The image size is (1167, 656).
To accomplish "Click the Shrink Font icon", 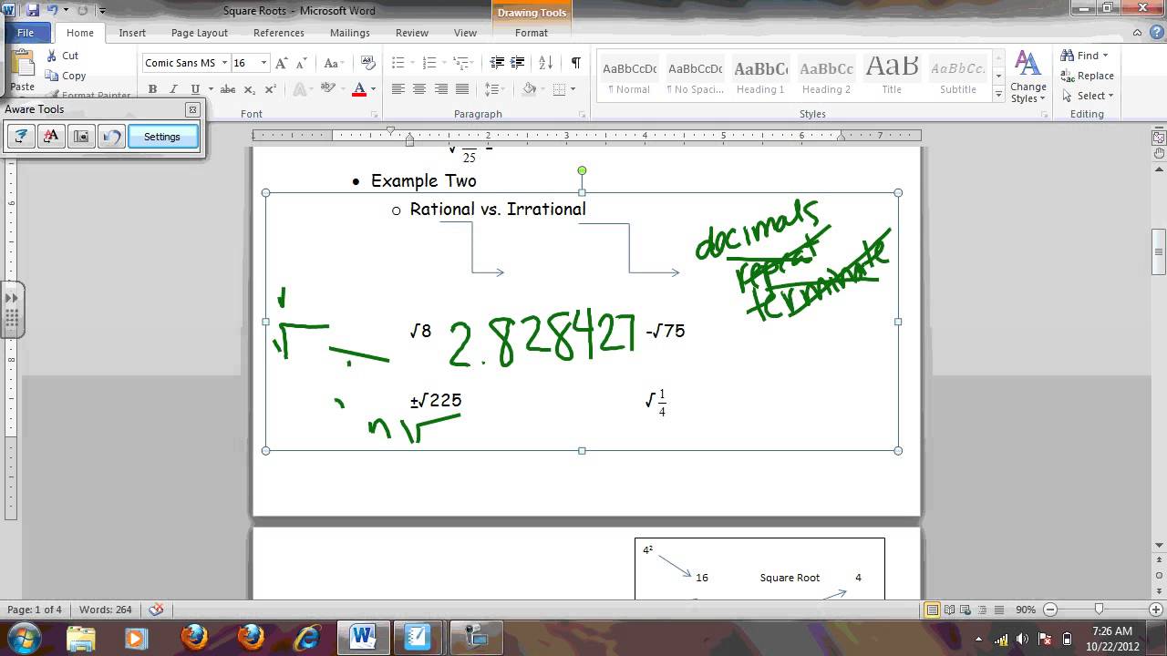I will pos(301,63).
